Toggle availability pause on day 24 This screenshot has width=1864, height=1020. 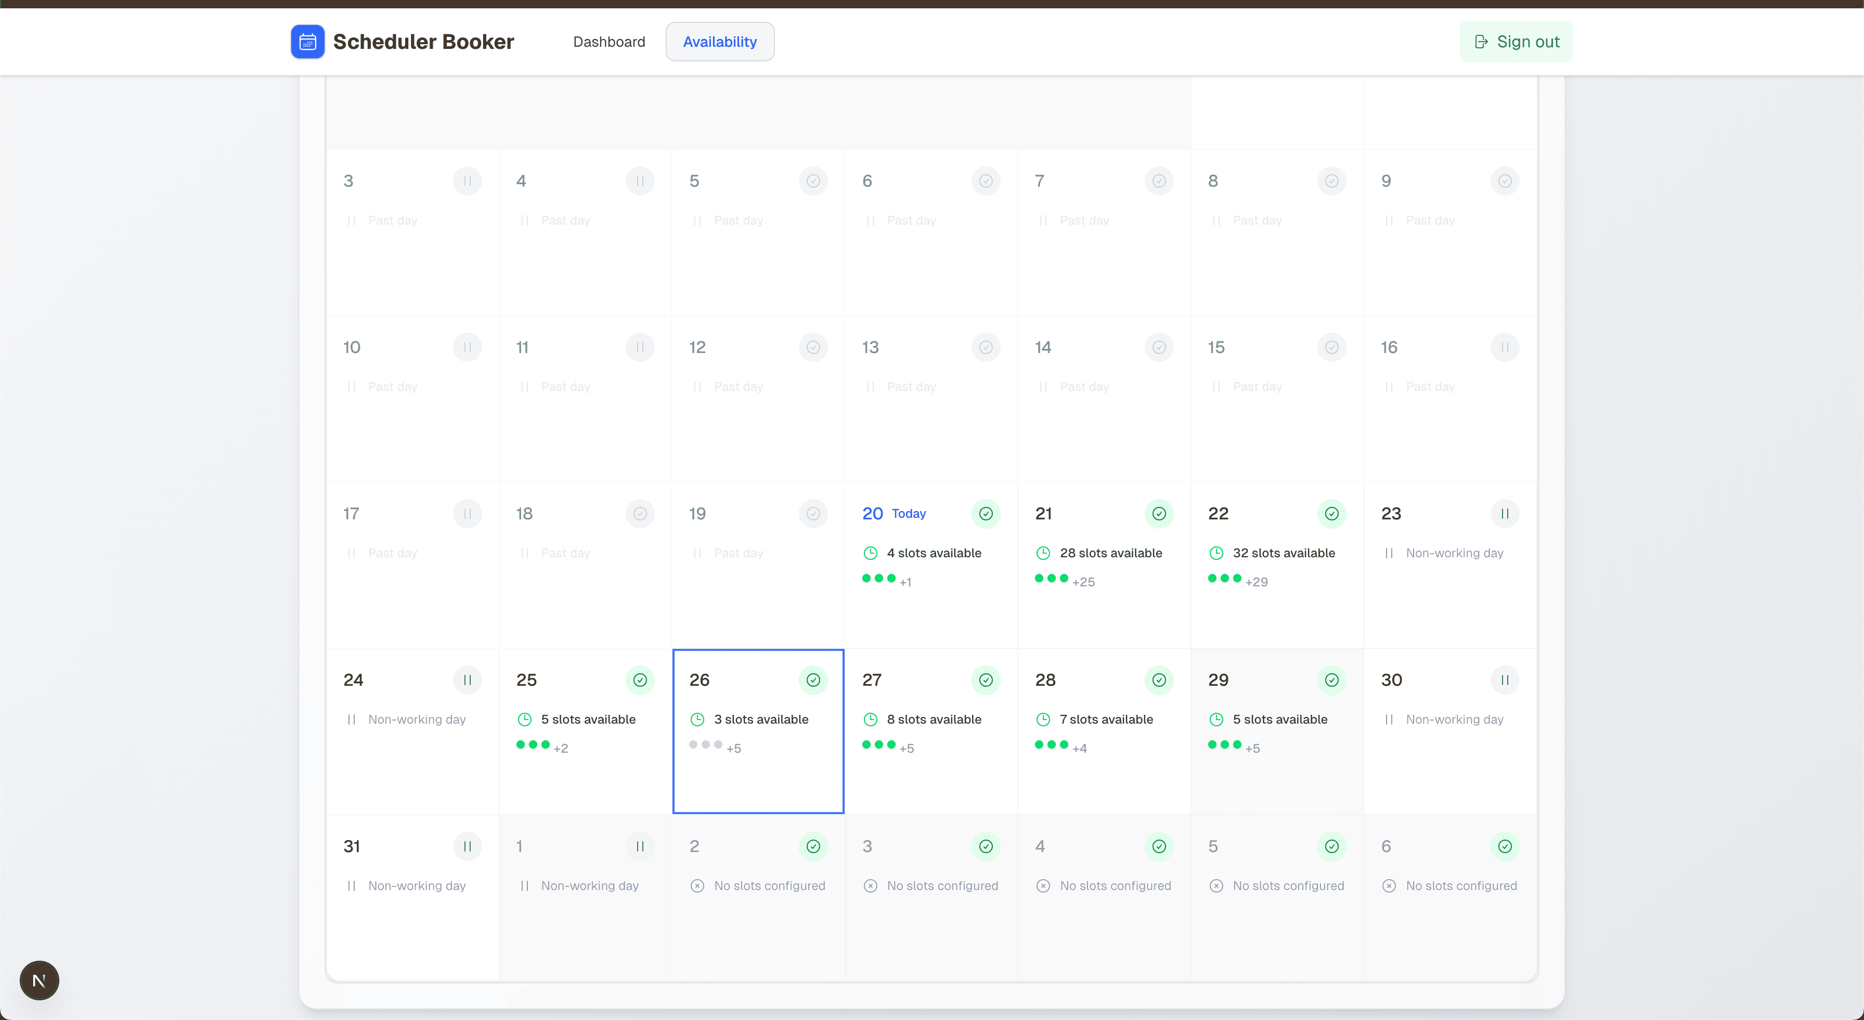coord(468,680)
